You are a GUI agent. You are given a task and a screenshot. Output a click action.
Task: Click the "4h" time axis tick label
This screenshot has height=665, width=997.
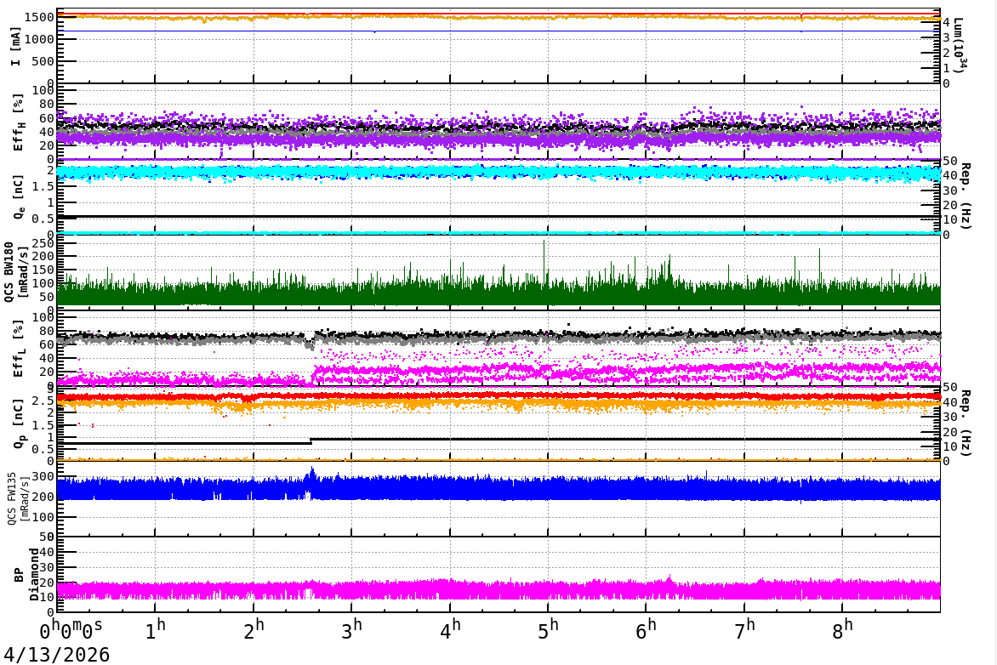450,629
